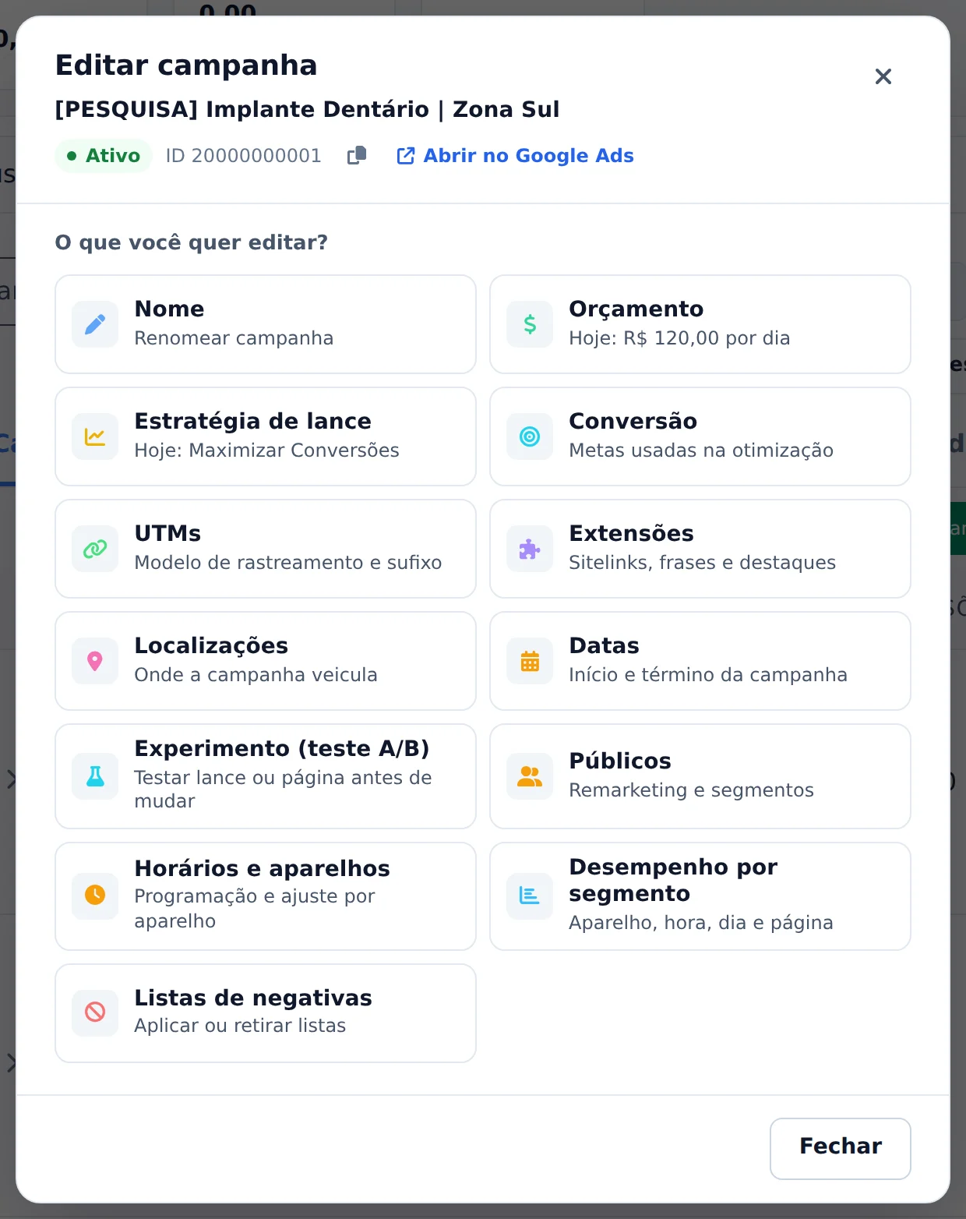Select the Extensões heading, sitelinks e frases
Viewport: 966px width, 1219px height.
(631, 533)
